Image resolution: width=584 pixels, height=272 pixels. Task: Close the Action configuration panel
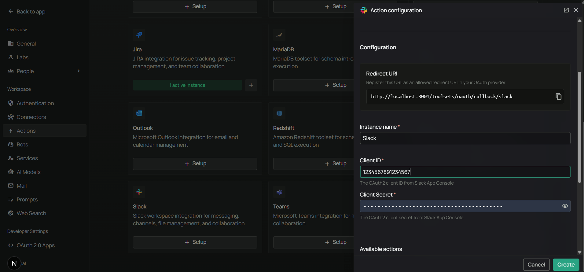click(576, 10)
